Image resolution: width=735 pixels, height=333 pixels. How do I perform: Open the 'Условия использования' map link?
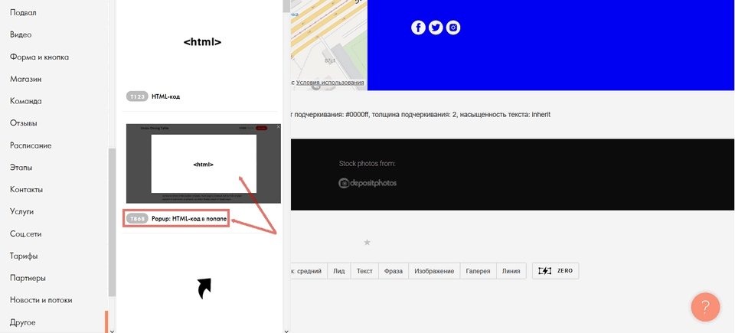coord(330,83)
